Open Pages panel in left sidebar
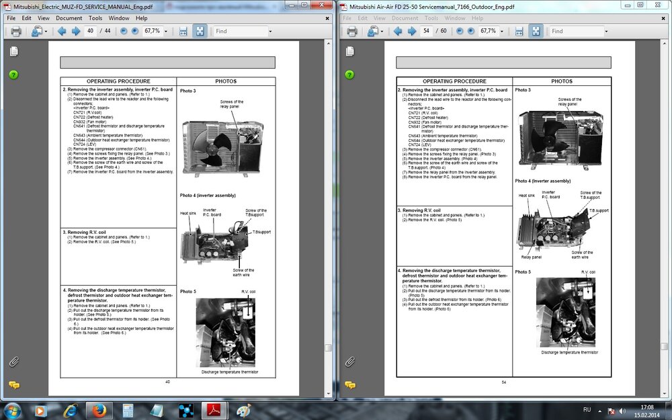 click(x=13, y=52)
